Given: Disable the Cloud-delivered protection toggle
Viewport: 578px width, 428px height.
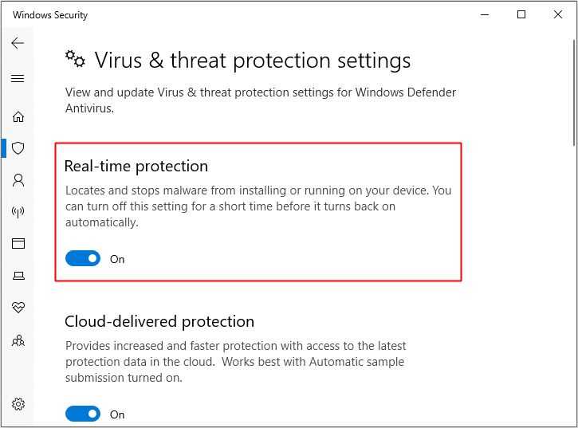Looking at the screenshot, I should coord(83,414).
